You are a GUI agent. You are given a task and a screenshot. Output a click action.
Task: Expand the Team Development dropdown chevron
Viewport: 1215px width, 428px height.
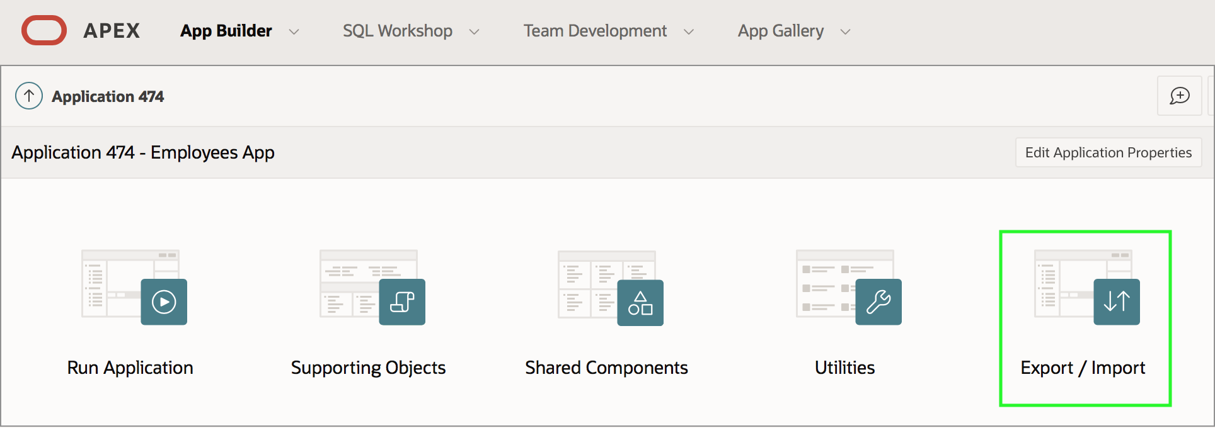tap(689, 31)
